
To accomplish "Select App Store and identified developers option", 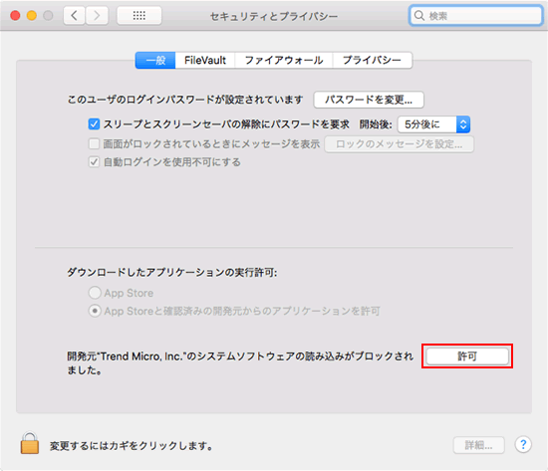I will point(95,311).
